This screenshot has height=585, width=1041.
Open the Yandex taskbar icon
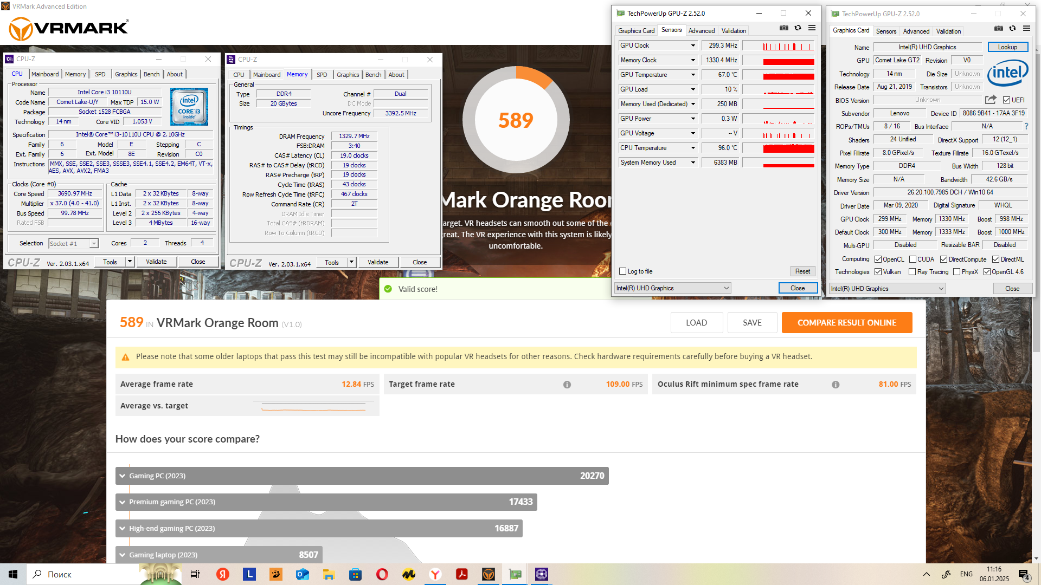pyautogui.click(x=223, y=574)
